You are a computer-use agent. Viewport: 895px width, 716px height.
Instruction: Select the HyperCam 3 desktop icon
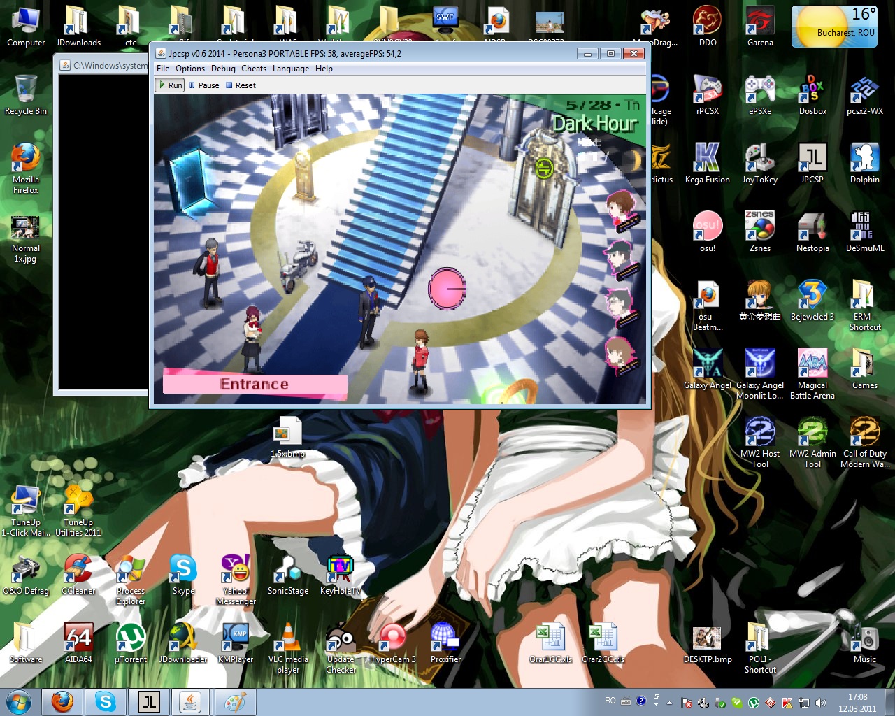click(392, 639)
